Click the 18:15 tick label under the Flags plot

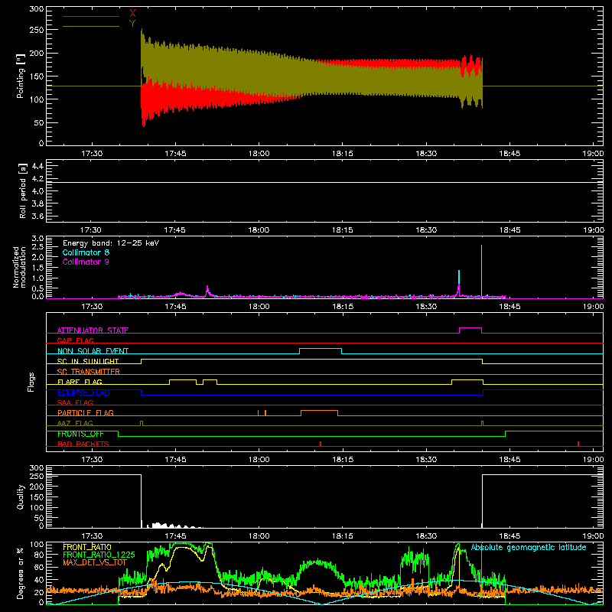(x=342, y=460)
